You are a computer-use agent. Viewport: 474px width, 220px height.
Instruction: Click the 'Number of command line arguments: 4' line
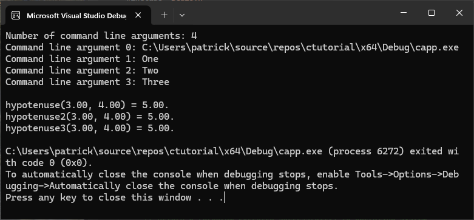click(x=101, y=36)
